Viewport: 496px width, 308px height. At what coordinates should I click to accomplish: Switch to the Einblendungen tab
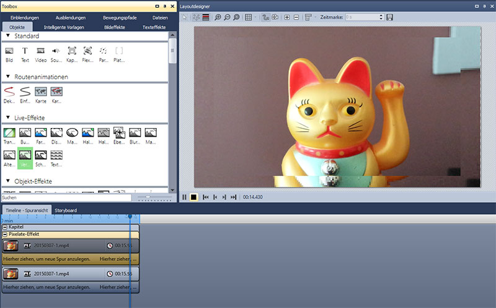(x=25, y=18)
